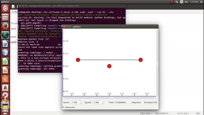Select the right red node in the visualizer

(x=141, y=60)
